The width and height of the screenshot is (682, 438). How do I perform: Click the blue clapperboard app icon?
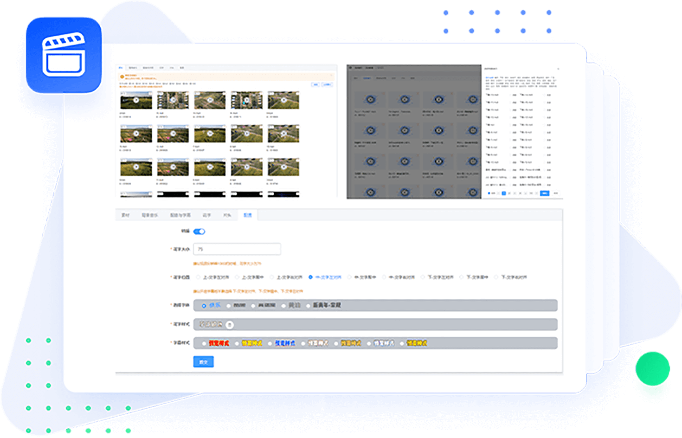point(64,55)
